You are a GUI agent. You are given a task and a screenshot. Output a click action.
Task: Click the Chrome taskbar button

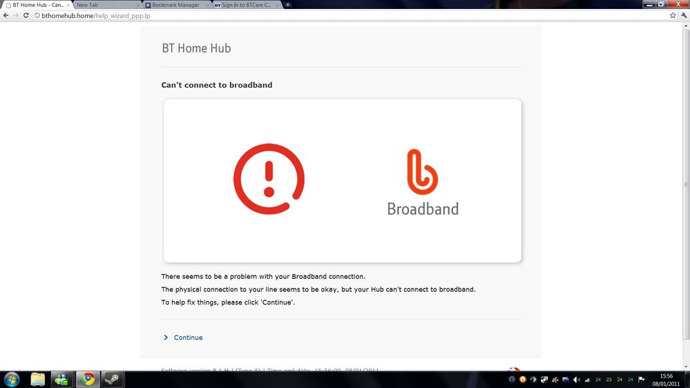point(88,379)
